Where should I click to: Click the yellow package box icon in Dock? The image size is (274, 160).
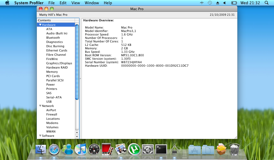[x=221, y=149]
